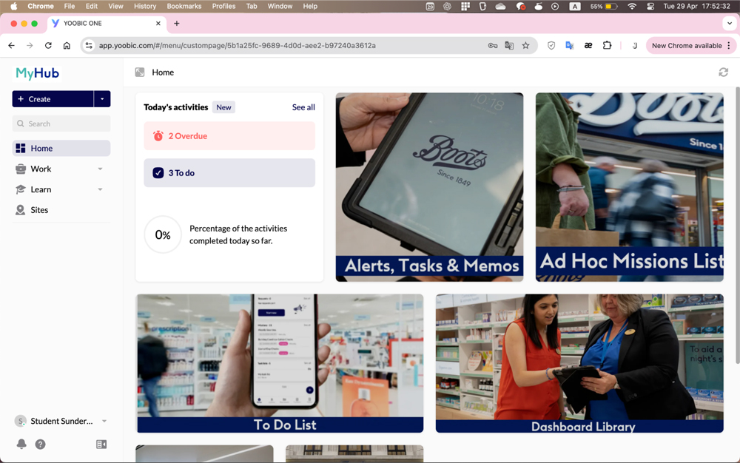Open the Dashboard Library tile
Image resolution: width=740 pixels, height=463 pixels.
pyautogui.click(x=579, y=363)
